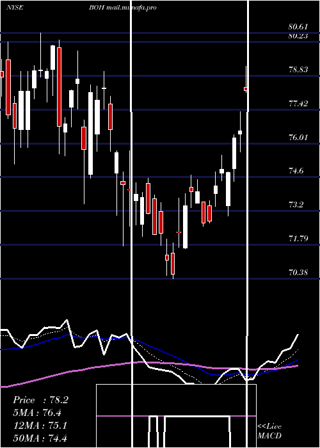The image size is (320, 448).
Task: Select the 77.42 price level label
Action: tap(298, 104)
